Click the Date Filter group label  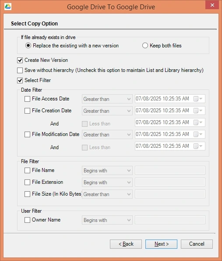32,90
